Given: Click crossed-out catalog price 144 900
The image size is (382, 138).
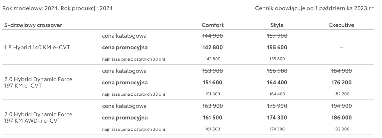Looking at the screenshot, I should [x=212, y=36].
